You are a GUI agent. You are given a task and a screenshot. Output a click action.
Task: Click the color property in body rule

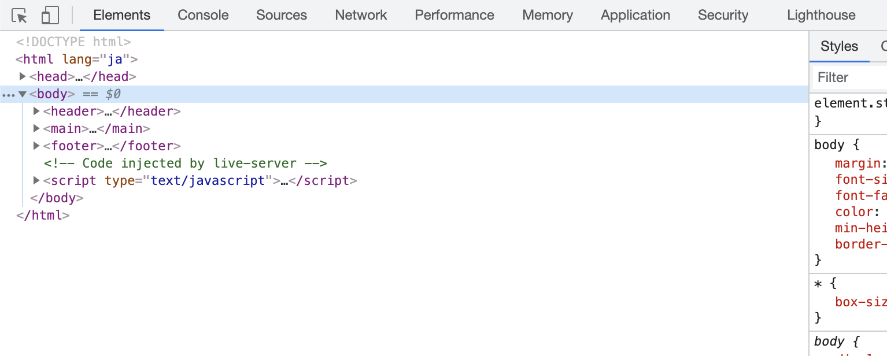pyautogui.click(x=855, y=212)
